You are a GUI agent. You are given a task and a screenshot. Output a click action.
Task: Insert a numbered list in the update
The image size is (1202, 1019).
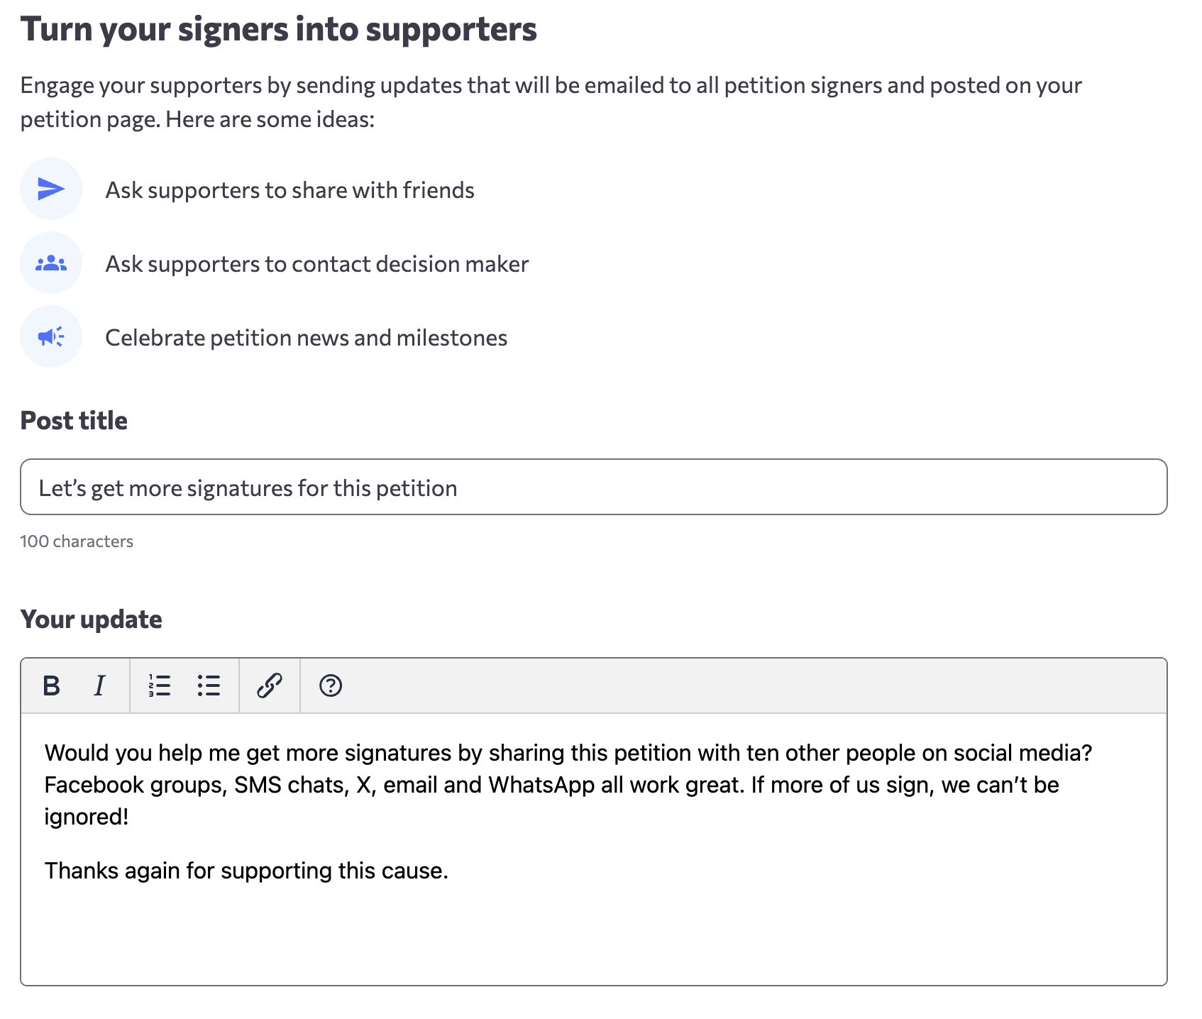pos(160,685)
